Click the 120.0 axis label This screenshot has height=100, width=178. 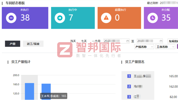tap(16, 94)
